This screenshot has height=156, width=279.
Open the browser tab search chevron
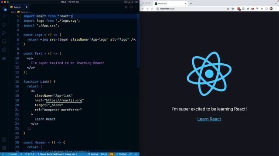point(276,3)
